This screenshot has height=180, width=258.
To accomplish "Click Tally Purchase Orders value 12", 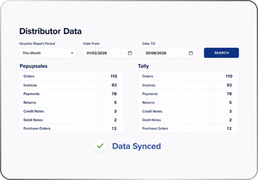I will click(229, 128).
